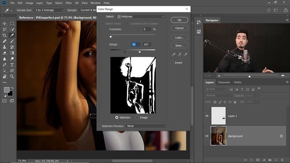The width and height of the screenshot is (290, 163).
Task: Select the Dodge tool
Action: point(12,59)
